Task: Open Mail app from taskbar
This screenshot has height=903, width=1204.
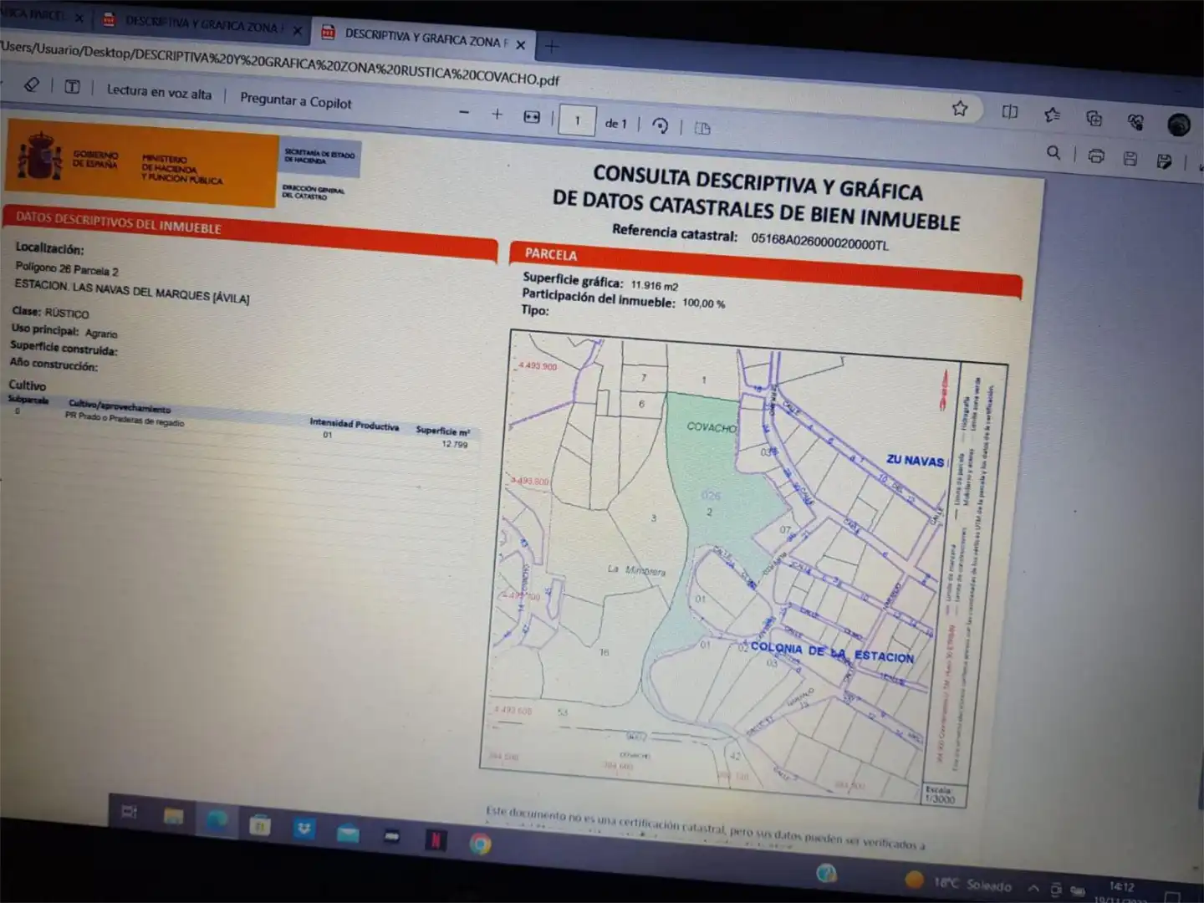Action: 348,833
